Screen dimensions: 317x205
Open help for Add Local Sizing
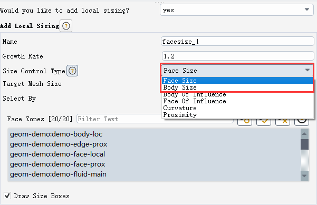click(x=66, y=26)
